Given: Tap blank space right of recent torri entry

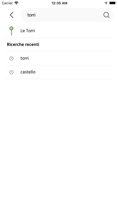Looking at the screenshot, I should pos(71,59).
